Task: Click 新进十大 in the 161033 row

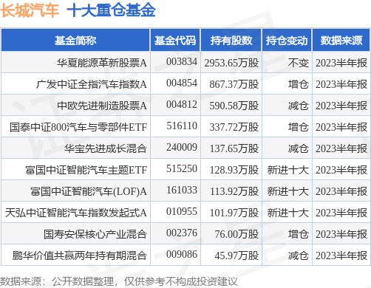Action: coord(288,191)
